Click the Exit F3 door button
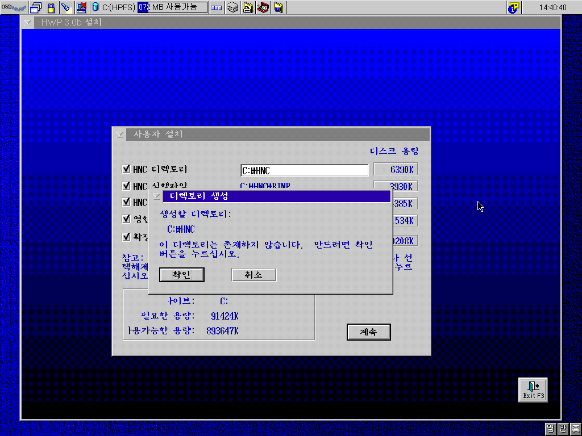The image size is (582, 436). tap(533, 389)
